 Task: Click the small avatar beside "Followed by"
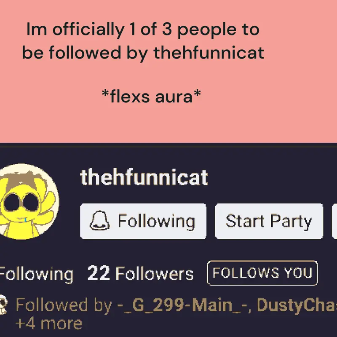3,305
